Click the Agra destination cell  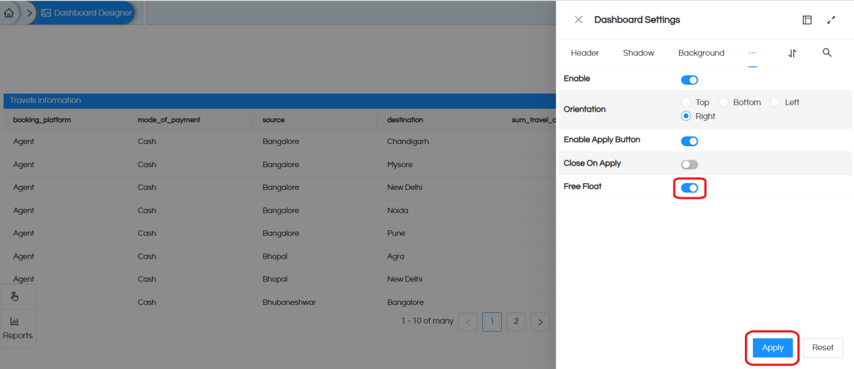point(396,256)
